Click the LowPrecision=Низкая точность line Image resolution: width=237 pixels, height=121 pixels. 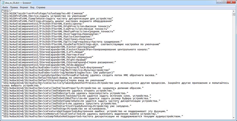click(55, 29)
